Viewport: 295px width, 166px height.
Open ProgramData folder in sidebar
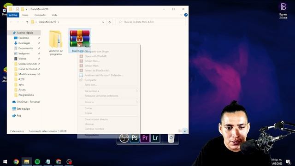(26, 95)
